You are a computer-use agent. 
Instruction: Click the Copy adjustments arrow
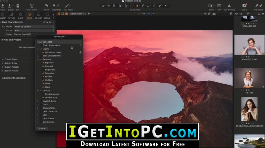click(x=257, y=6)
